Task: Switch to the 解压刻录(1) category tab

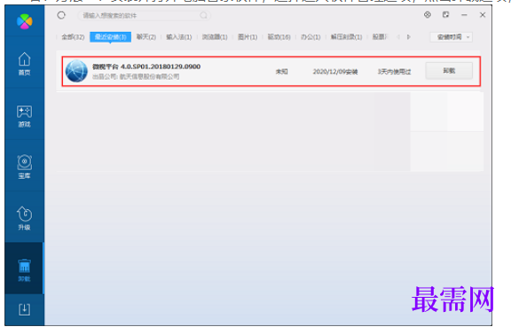Action: click(x=346, y=37)
